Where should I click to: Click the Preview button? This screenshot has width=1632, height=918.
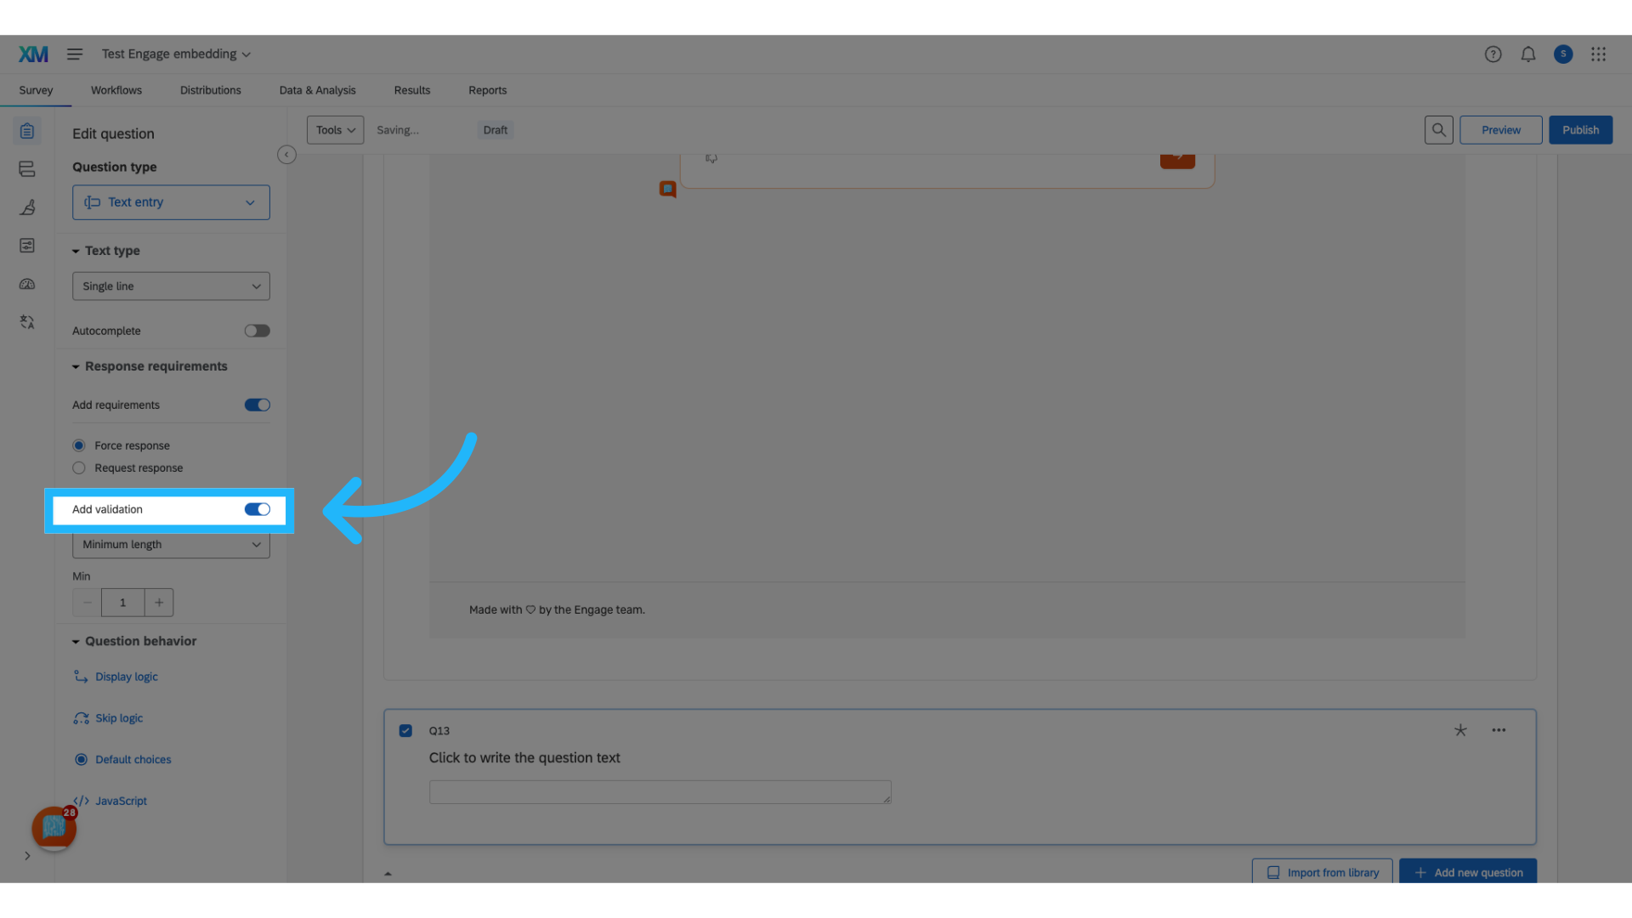1500,130
